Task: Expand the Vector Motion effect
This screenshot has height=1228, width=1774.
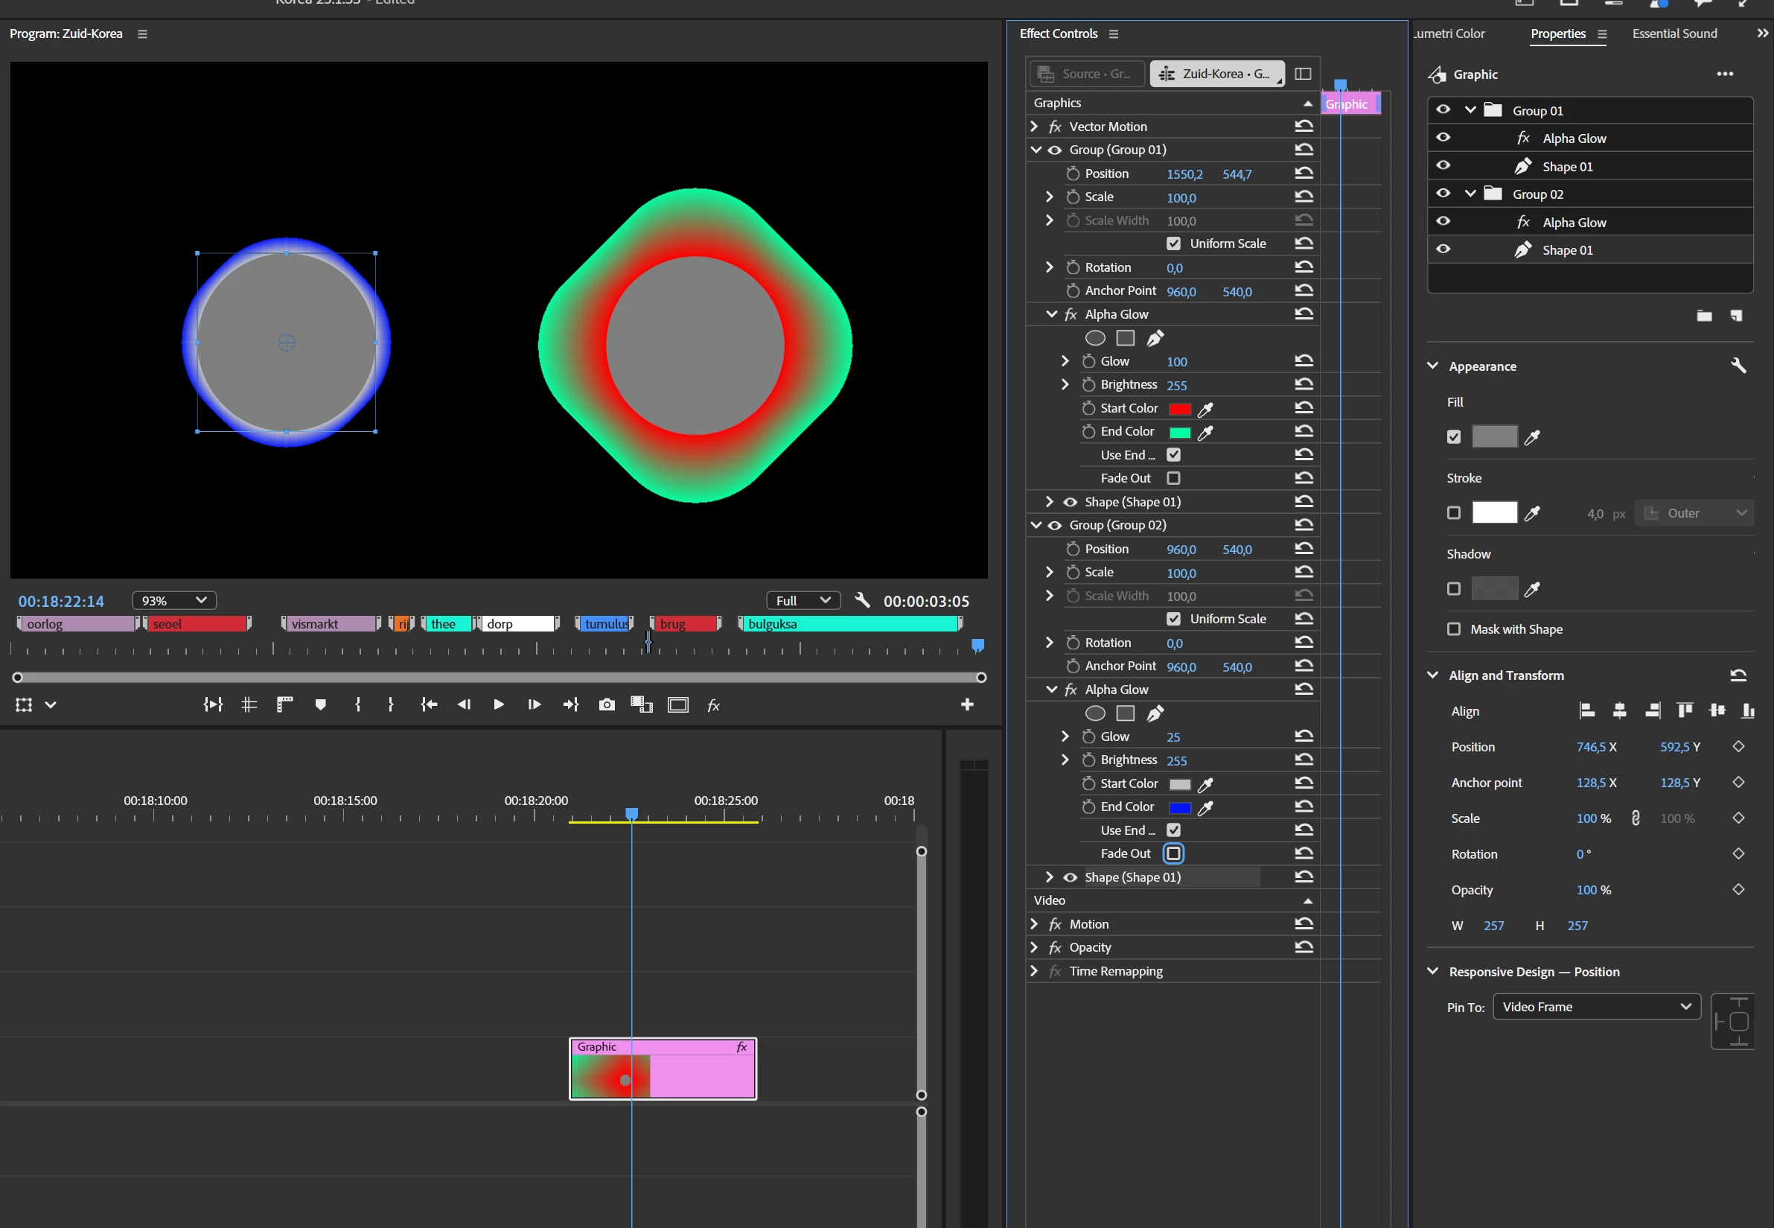Action: [x=1034, y=126]
